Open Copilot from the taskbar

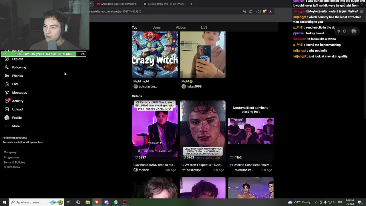(x=78, y=202)
